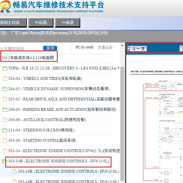183x183 pixels.
Task: Click the 204-05 Vehicle Dynamic Suspension folder icon
Action: coord(5,89)
